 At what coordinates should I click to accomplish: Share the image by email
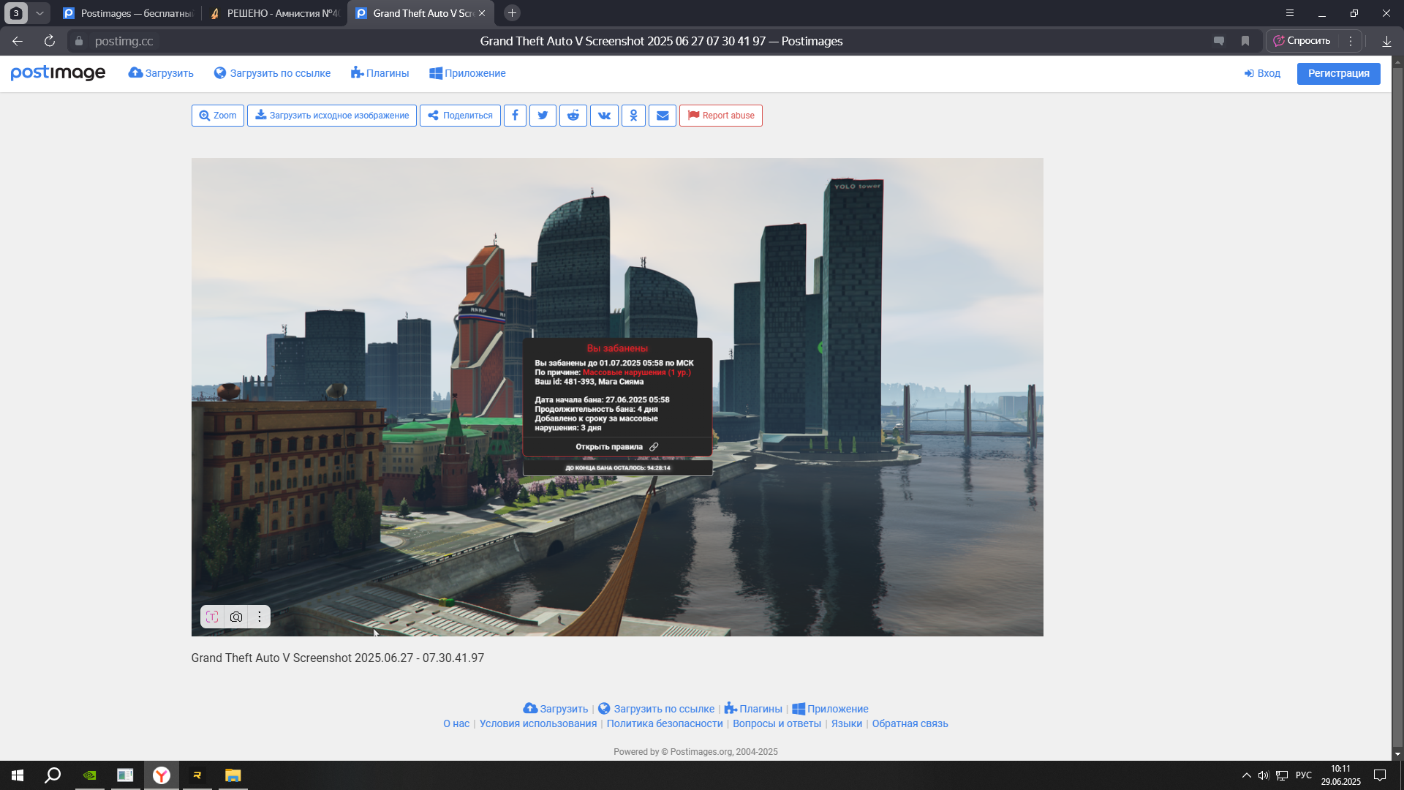[x=663, y=116]
